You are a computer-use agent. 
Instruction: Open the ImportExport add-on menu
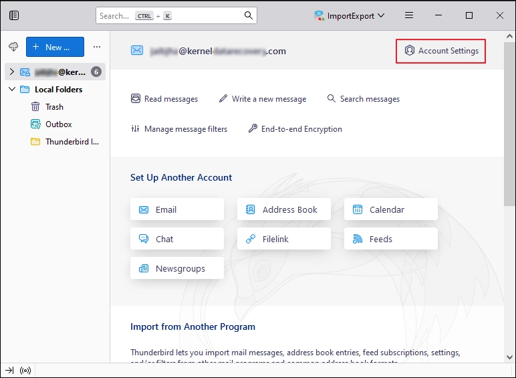coord(349,15)
